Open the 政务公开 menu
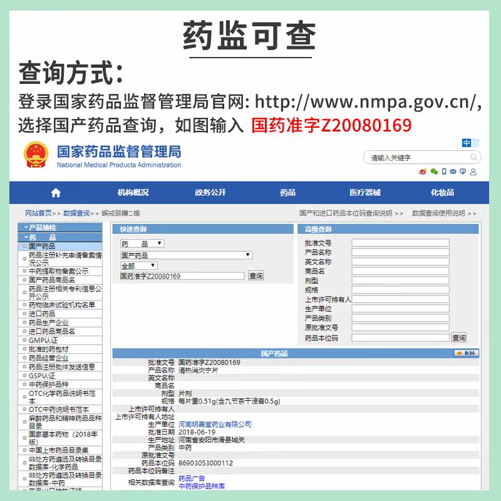 (x=210, y=192)
